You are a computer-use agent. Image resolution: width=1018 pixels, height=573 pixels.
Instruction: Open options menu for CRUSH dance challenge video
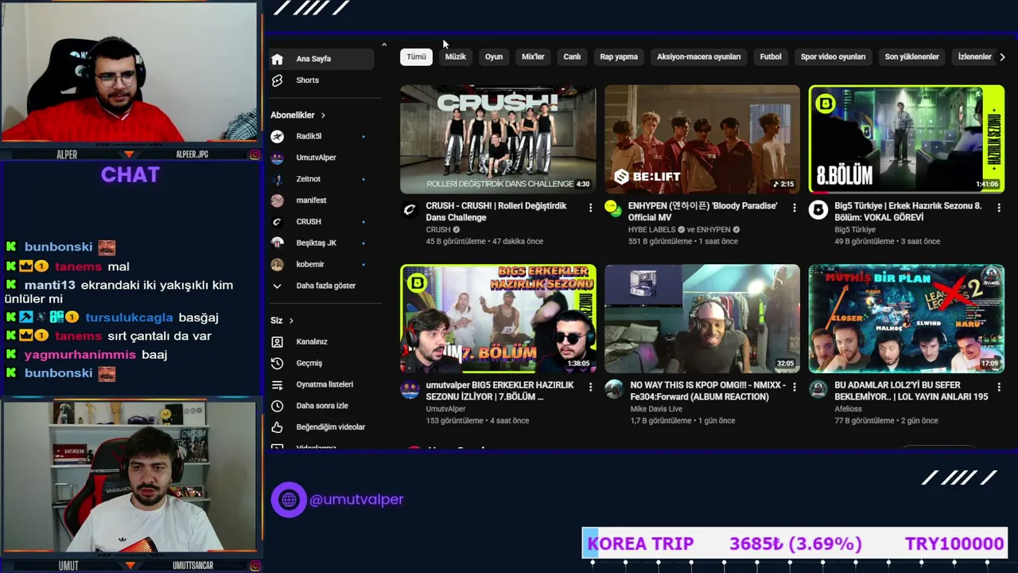click(x=590, y=208)
